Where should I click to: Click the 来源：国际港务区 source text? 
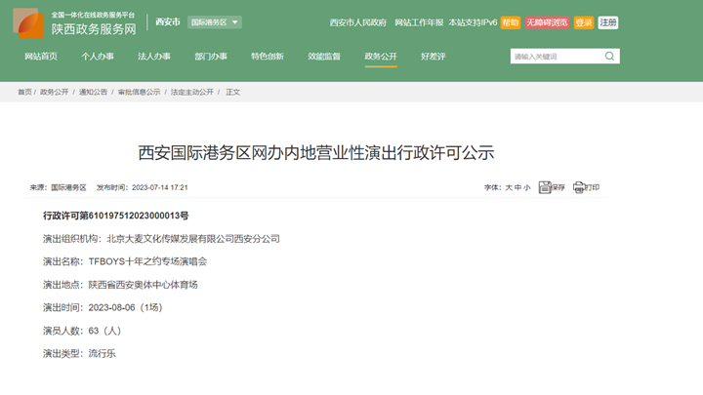59,187
